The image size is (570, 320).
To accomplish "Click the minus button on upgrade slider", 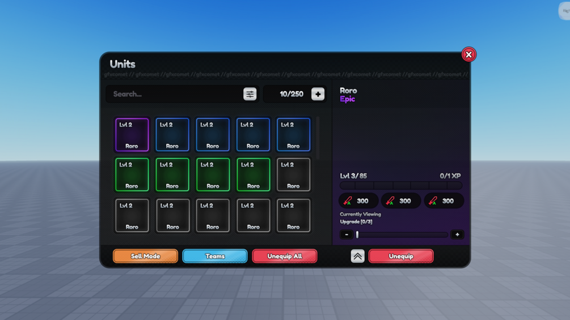I will (347, 234).
